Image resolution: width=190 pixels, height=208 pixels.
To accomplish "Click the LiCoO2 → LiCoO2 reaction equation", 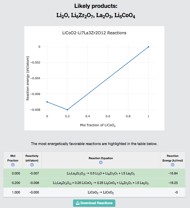I will click(x=101, y=192).
